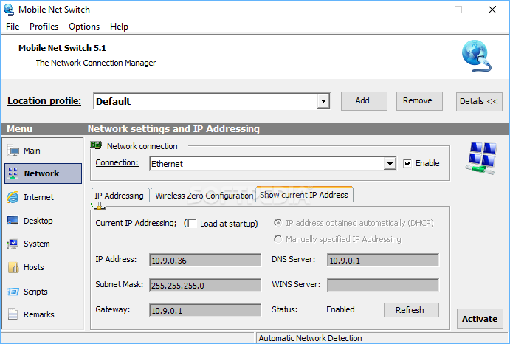Expand the Connection Ethernet dropdown
The width and height of the screenshot is (510, 344).
tap(390, 163)
